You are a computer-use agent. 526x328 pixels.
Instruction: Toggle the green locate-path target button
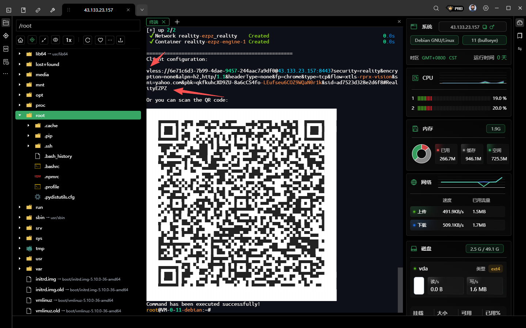(x=32, y=40)
